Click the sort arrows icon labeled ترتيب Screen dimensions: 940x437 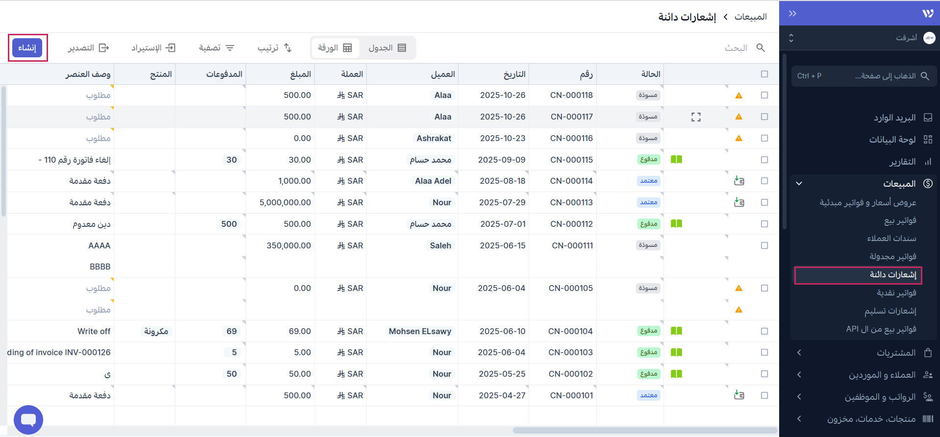pyautogui.click(x=288, y=48)
